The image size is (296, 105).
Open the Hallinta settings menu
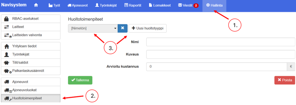(214, 5)
